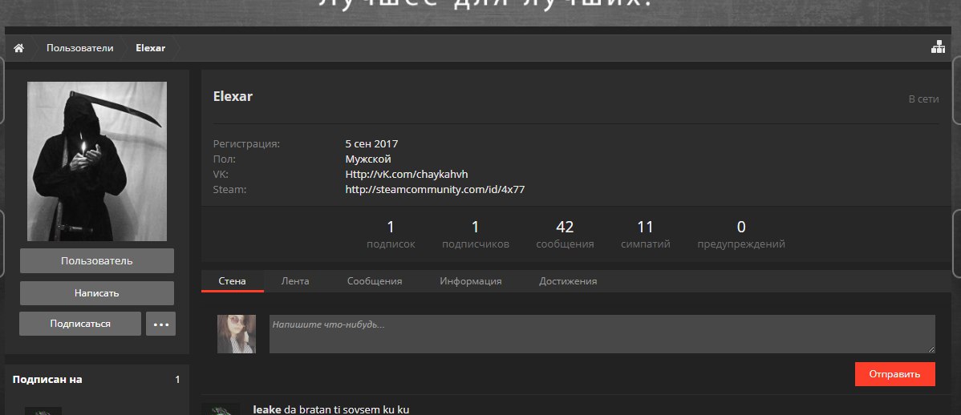961x415 pixels.
Task: Focus the 'Напишите что-нибудь' text box
Action: coord(602,333)
